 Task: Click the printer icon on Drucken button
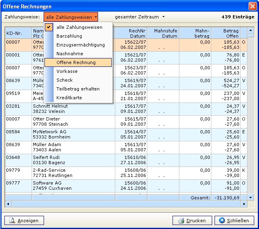181,221
